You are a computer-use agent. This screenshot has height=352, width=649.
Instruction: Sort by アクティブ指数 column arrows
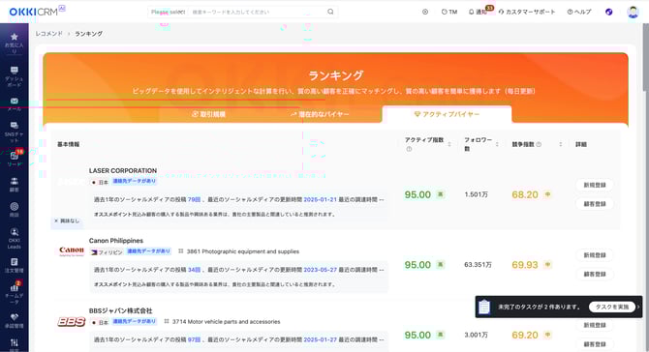[x=449, y=144]
